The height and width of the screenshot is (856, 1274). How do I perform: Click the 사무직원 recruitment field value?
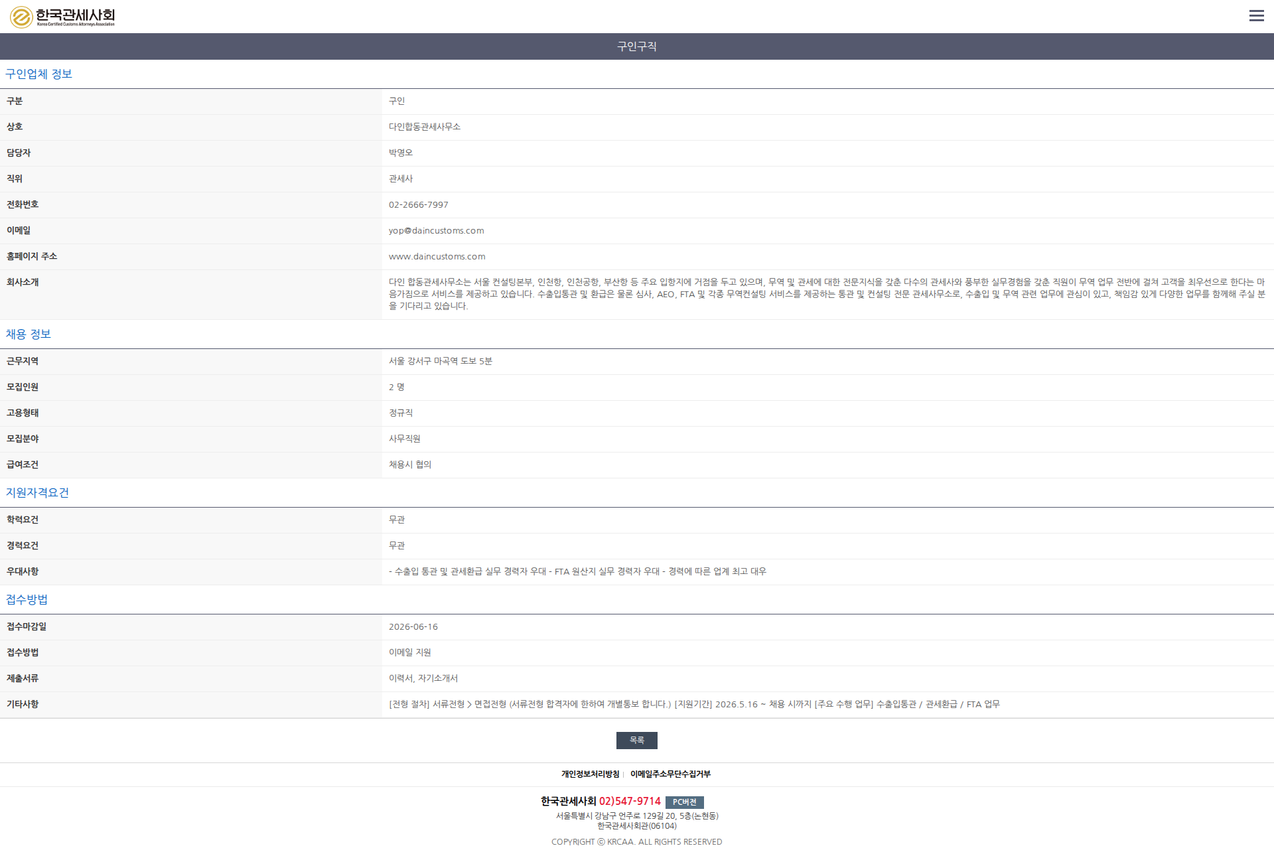[404, 439]
